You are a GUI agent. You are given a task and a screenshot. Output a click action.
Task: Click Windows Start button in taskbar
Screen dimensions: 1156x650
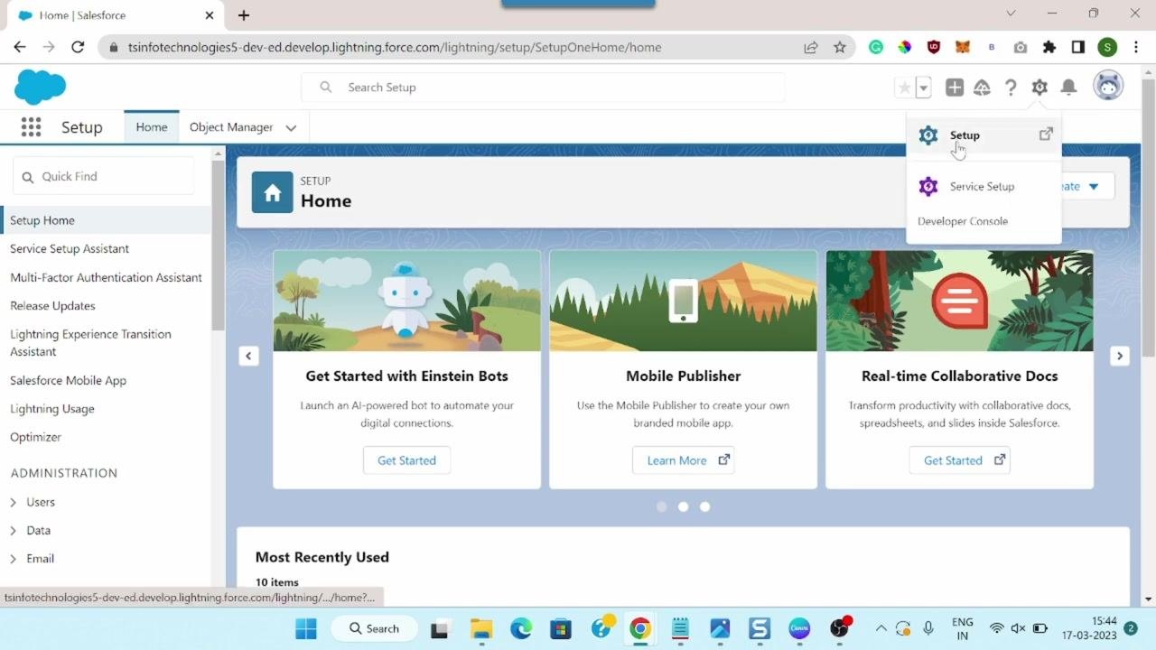pos(306,628)
